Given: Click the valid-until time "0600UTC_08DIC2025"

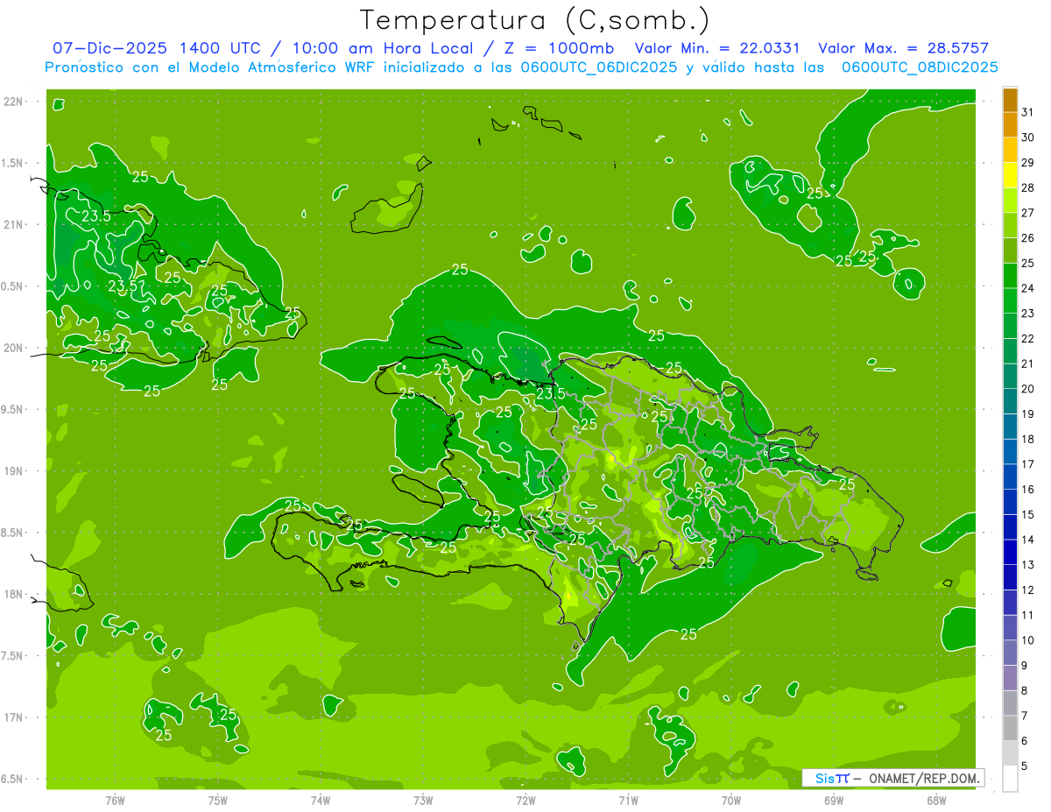Looking at the screenshot, I should pyautogui.click(x=920, y=67).
